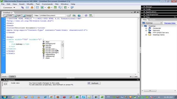Click Preview/Debug in Browser globe icon

[79, 16]
